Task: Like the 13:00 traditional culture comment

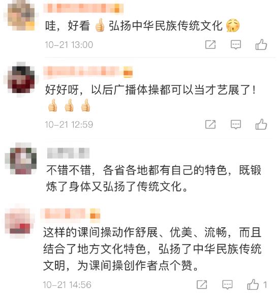Action: (261, 45)
